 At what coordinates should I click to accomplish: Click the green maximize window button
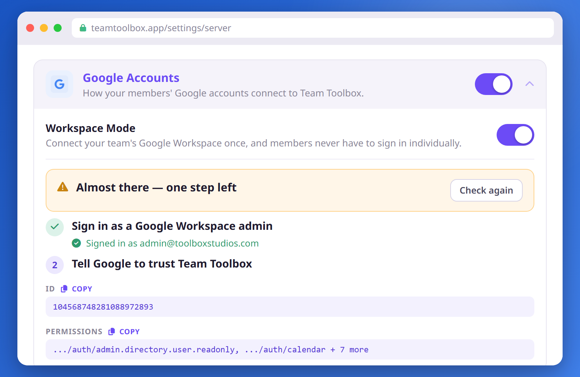pos(58,28)
